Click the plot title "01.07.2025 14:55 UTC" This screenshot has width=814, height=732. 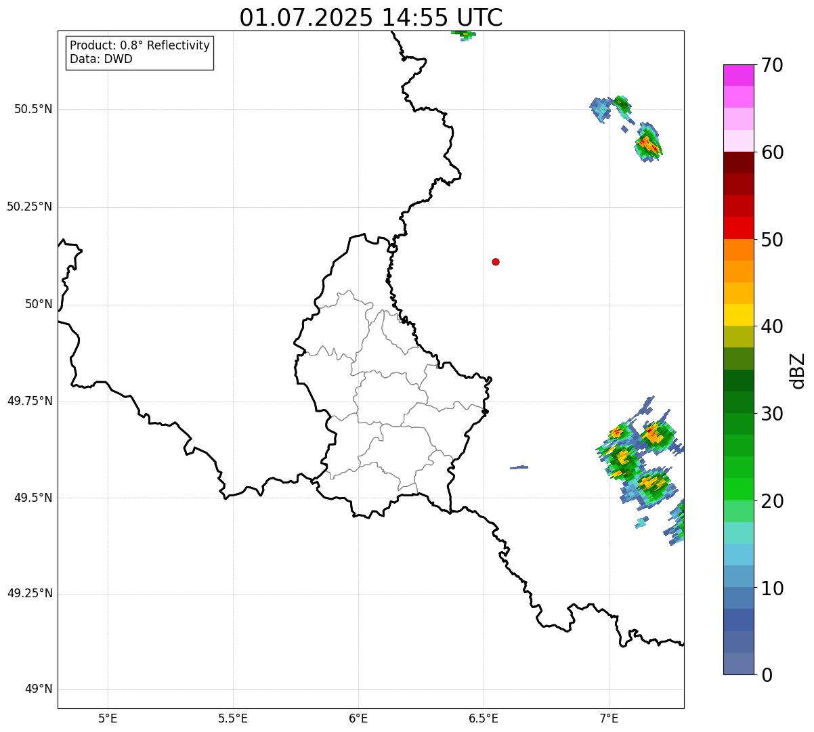(x=371, y=17)
